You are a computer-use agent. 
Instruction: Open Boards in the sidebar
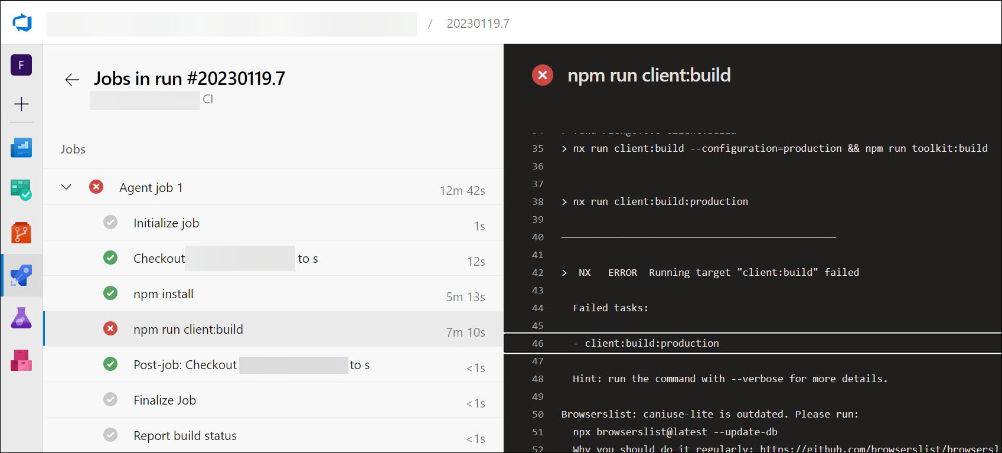(21, 190)
